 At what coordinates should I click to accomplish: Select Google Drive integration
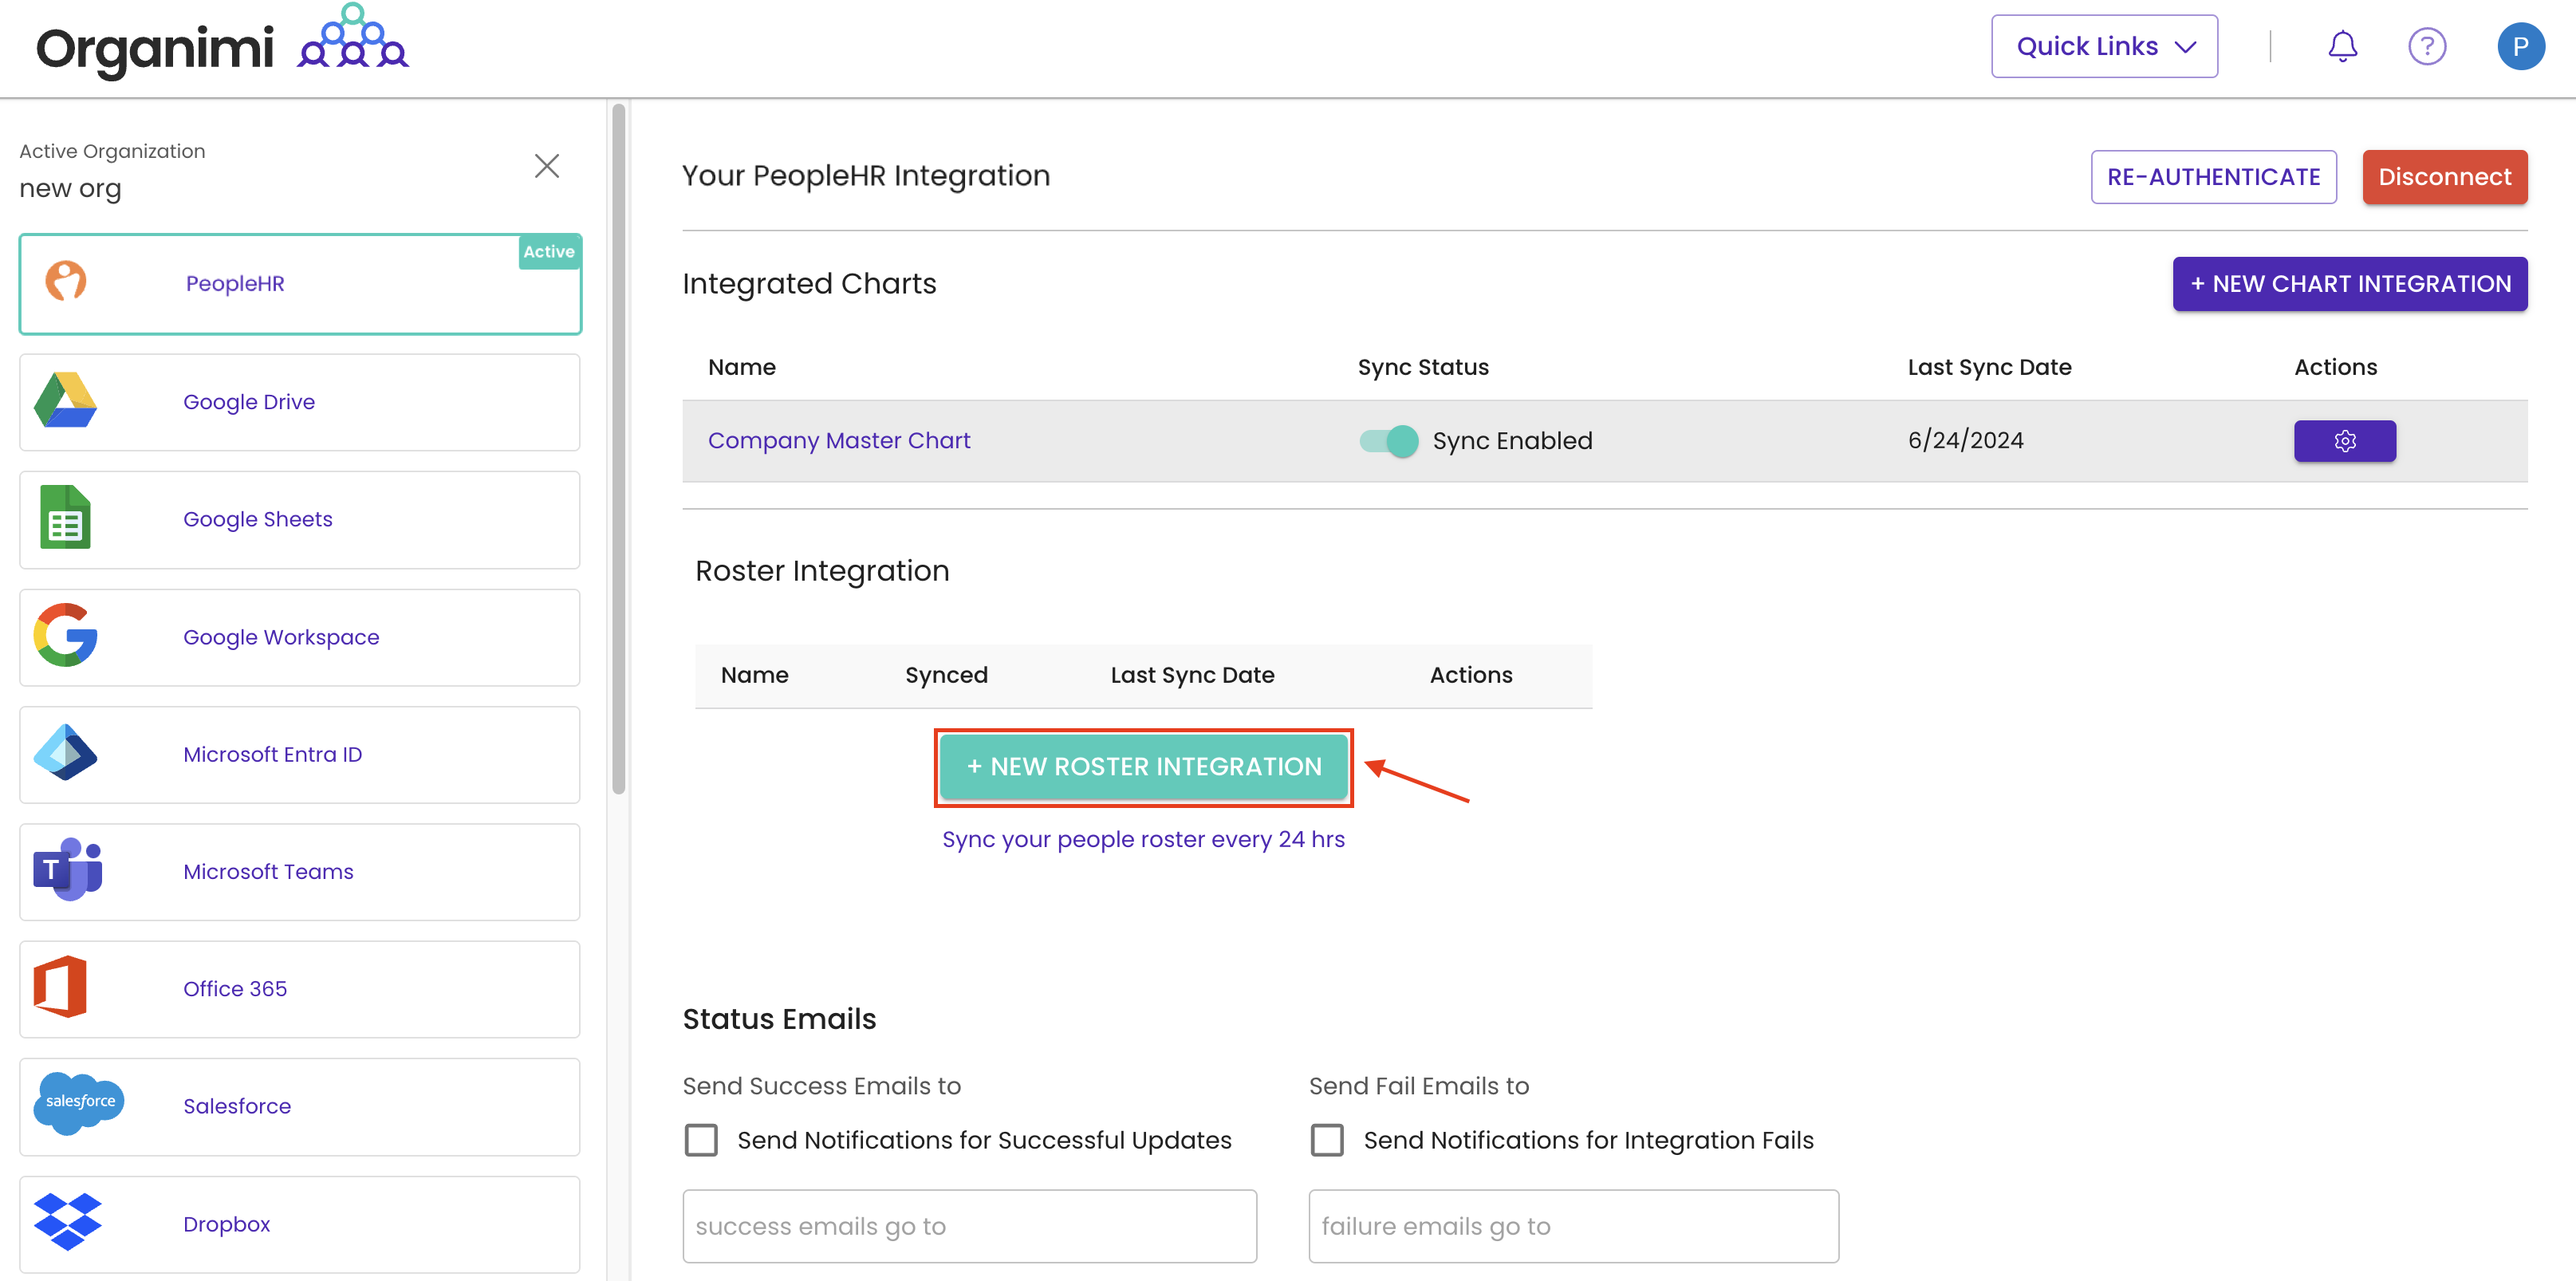coord(300,402)
